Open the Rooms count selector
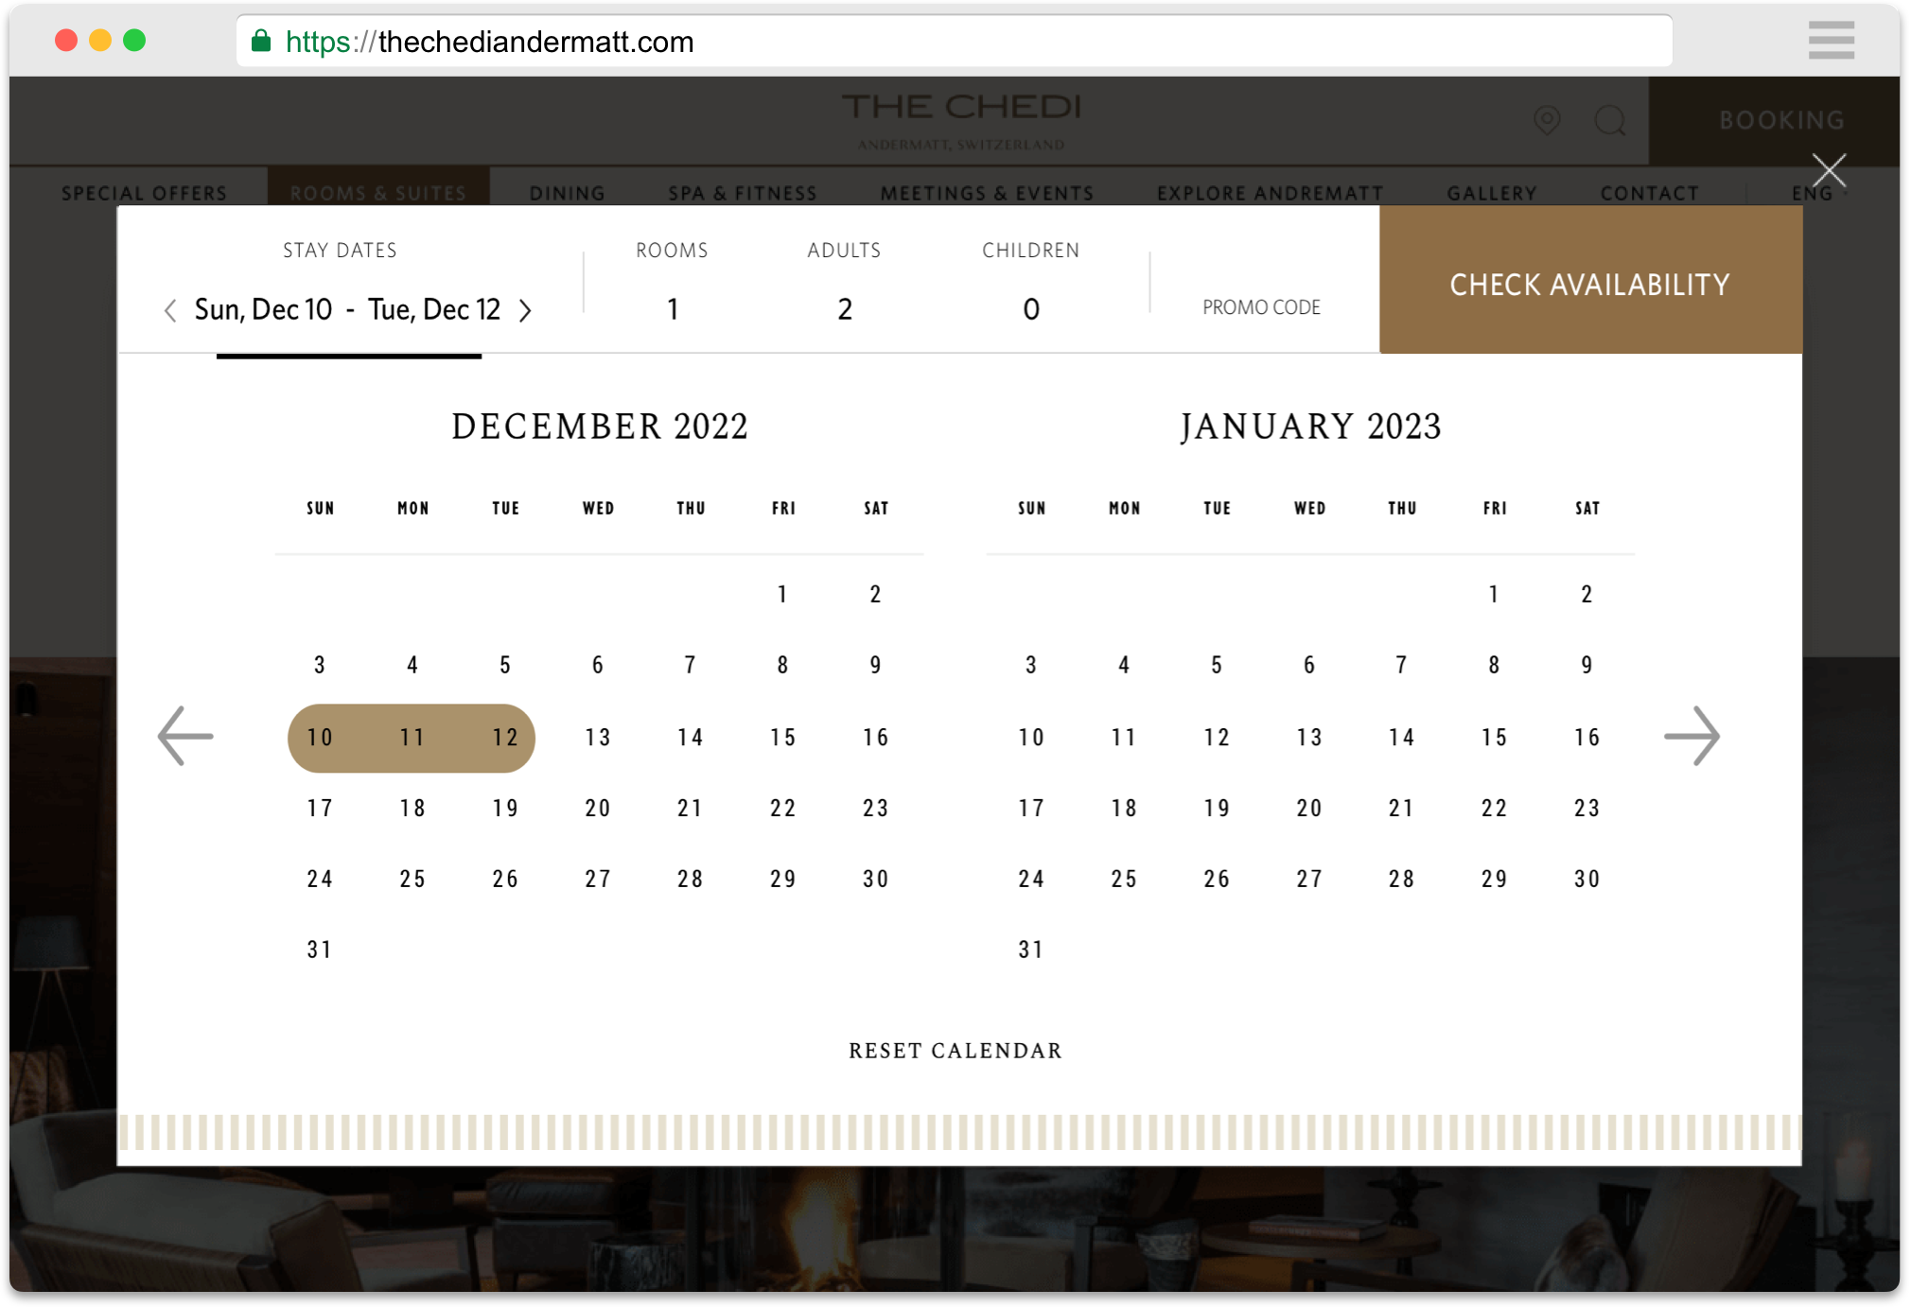Image resolution: width=1911 pixels, height=1307 pixels. point(672,308)
